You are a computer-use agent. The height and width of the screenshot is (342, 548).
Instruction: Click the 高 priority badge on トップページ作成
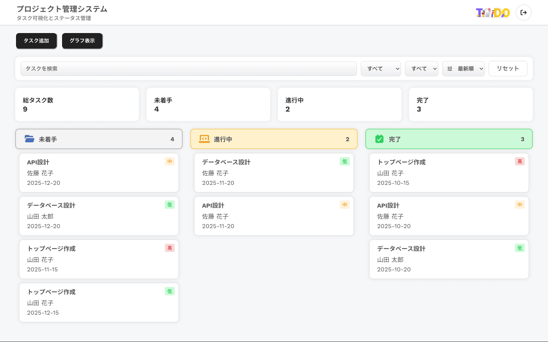point(170,248)
